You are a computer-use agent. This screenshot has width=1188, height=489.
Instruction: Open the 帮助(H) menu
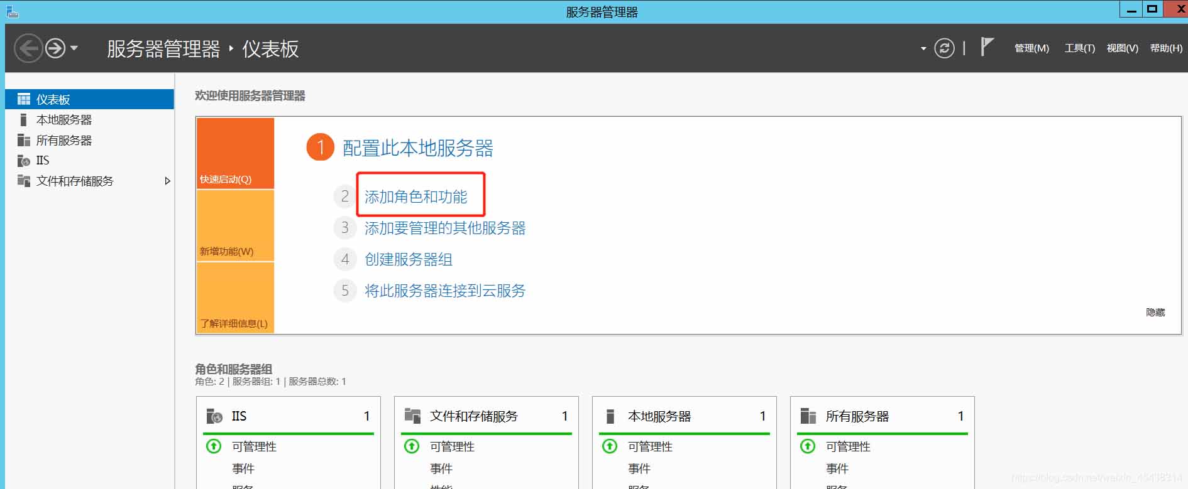click(x=1166, y=48)
